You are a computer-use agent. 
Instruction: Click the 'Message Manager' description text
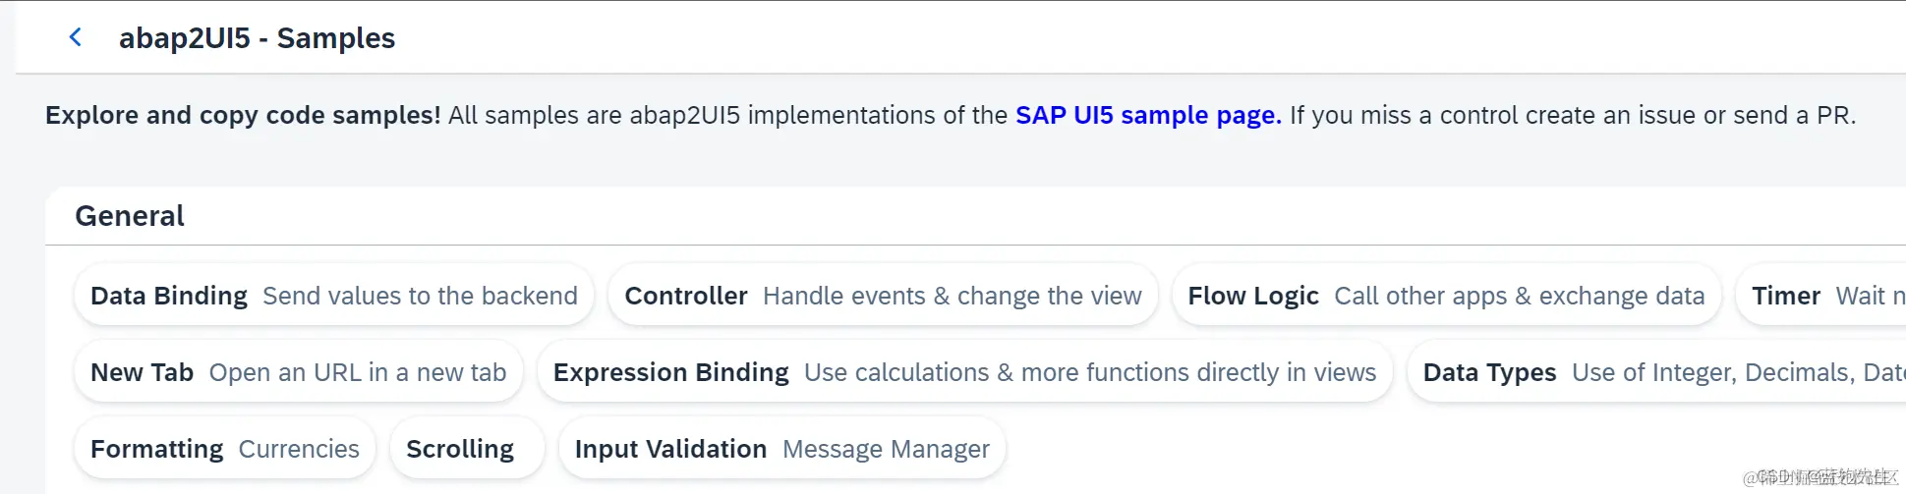(886, 449)
